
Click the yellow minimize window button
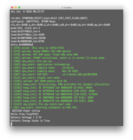click(16, 8)
